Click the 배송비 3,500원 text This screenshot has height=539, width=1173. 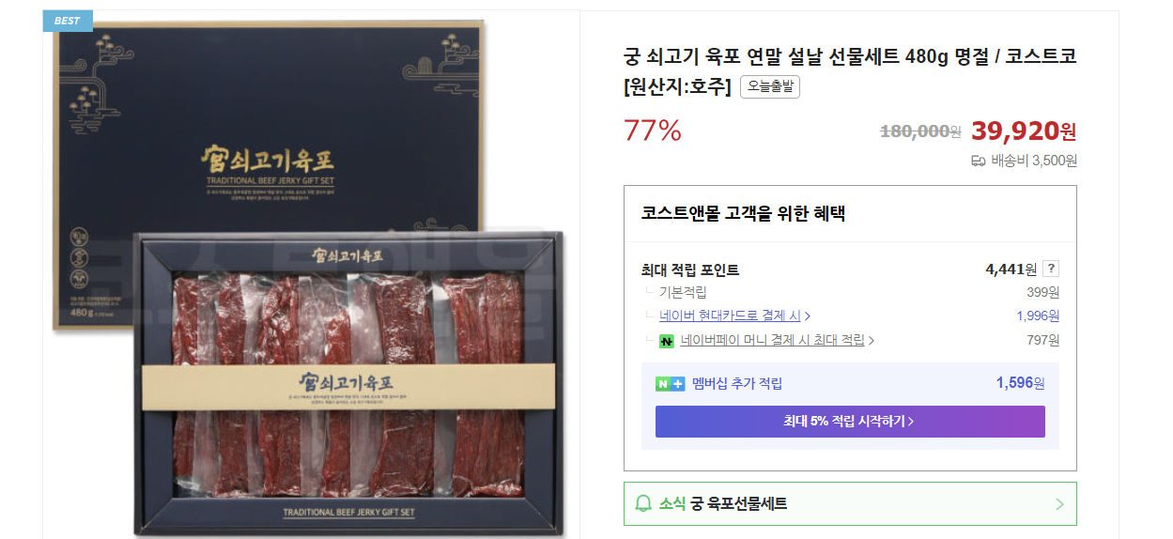pyautogui.click(x=1034, y=161)
